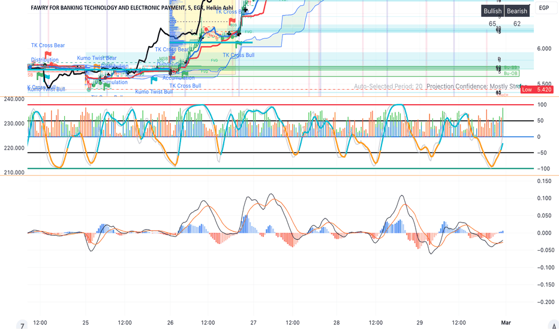Click 'Auto-Selected Period: 20' text

(x=388, y=86)
